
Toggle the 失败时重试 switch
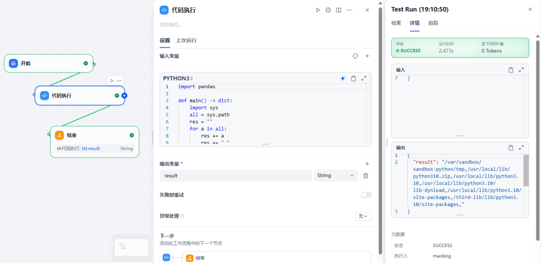(x=366, y=195)
